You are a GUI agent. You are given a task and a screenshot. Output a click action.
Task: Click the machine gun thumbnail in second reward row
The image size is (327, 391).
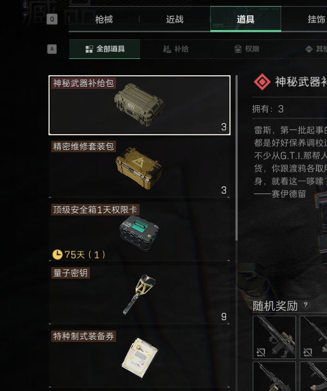[x=274, y=376]
